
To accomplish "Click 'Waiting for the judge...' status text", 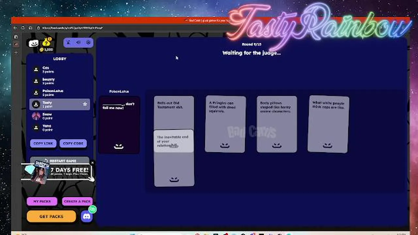I will (x=251, y=53).
